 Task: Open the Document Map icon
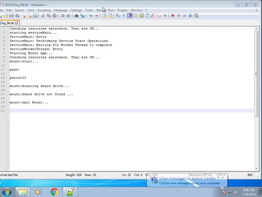click(x=141, y=16)
